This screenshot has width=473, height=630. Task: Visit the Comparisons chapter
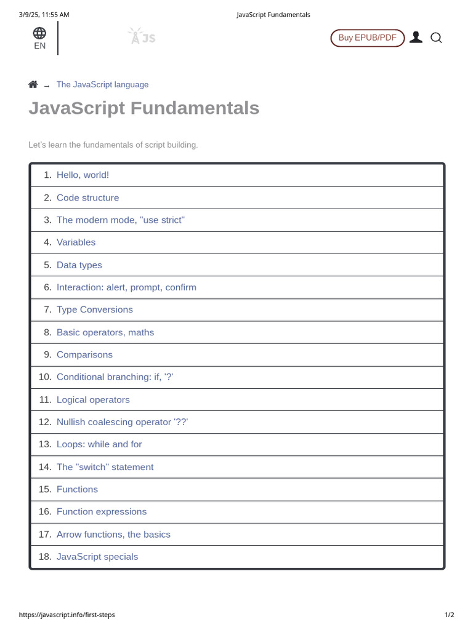[84, 354]
